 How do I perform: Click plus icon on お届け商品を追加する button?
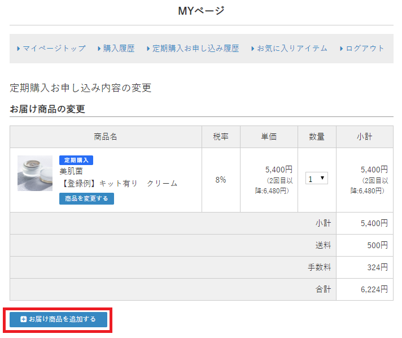pyautogui.click(x=23, y=319)
